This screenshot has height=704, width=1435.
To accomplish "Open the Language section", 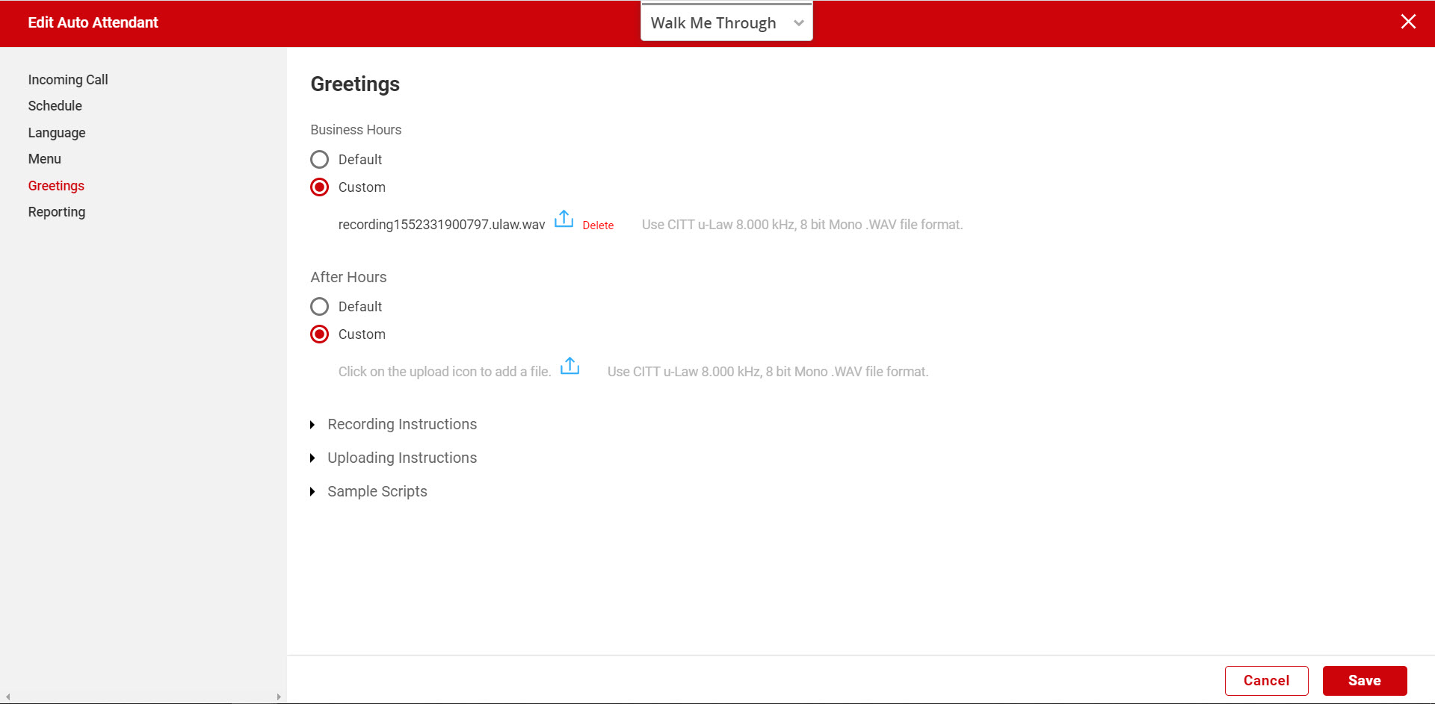I will coord(57,133).
